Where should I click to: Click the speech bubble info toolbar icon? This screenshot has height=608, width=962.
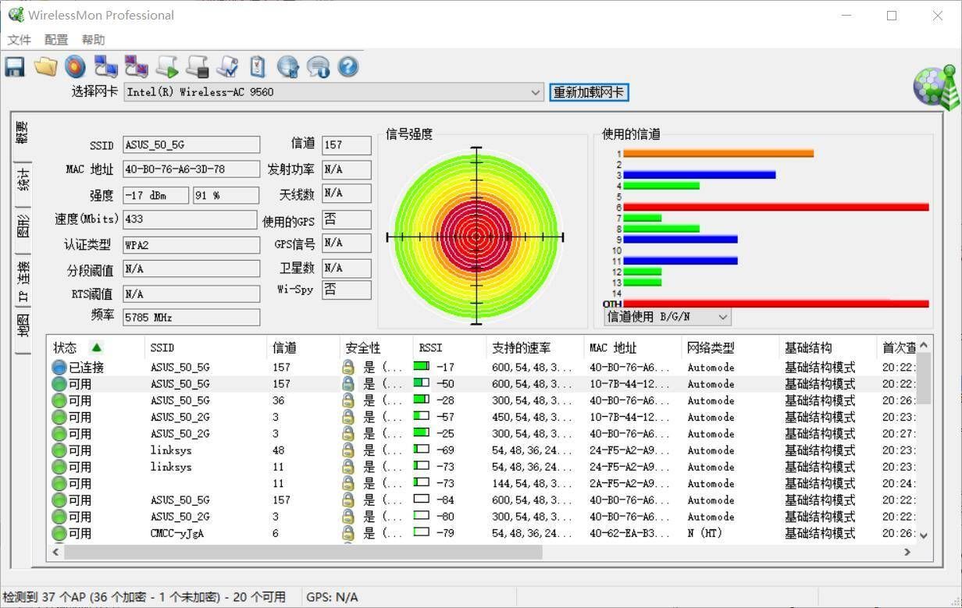click(319, 66)
